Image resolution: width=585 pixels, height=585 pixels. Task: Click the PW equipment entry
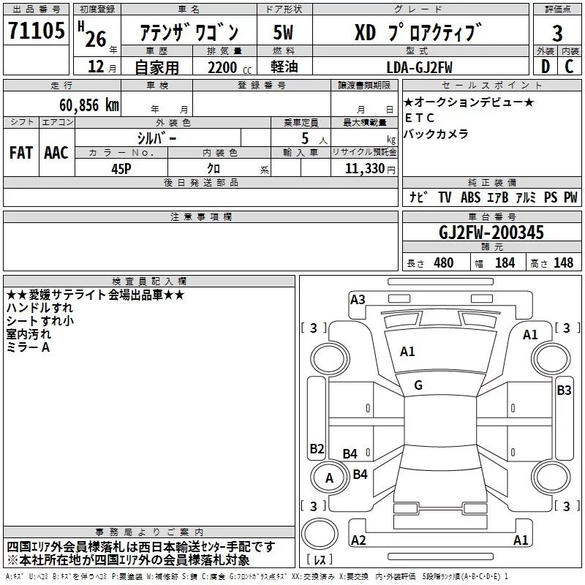[x=570, y=197]
